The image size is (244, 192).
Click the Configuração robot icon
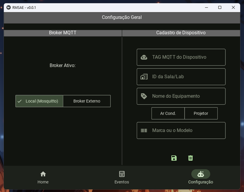[201, 174]
